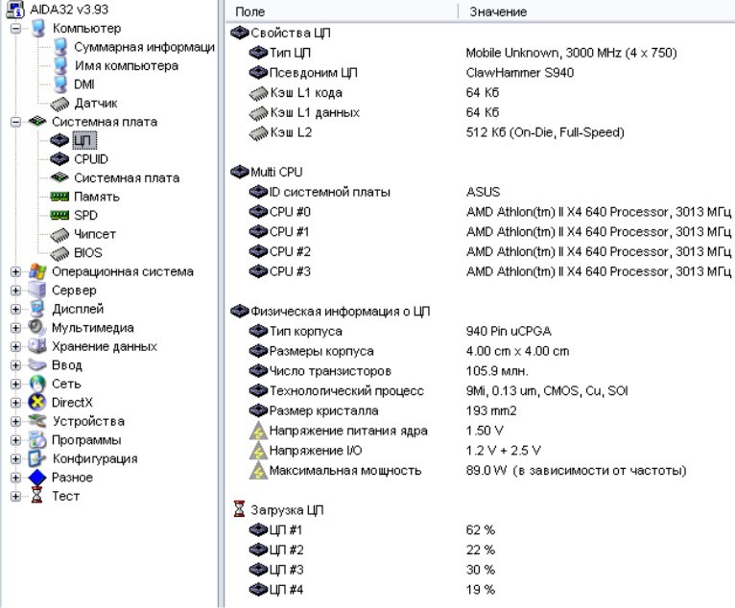
Task: Click the SPD memory module icon
Action: click(59, 215)
